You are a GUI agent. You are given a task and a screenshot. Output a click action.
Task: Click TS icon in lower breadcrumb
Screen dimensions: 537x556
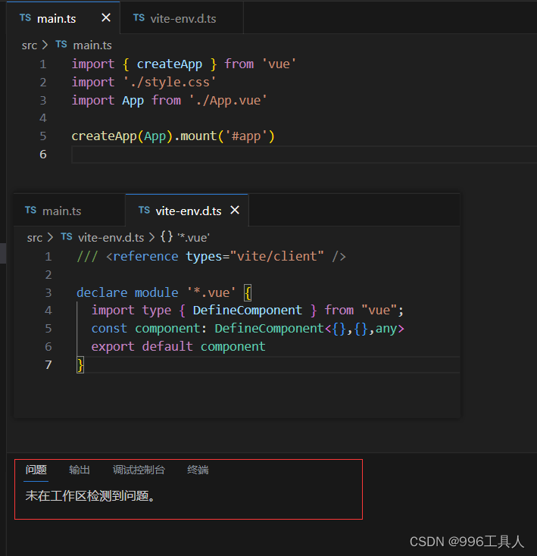(67, 236)
